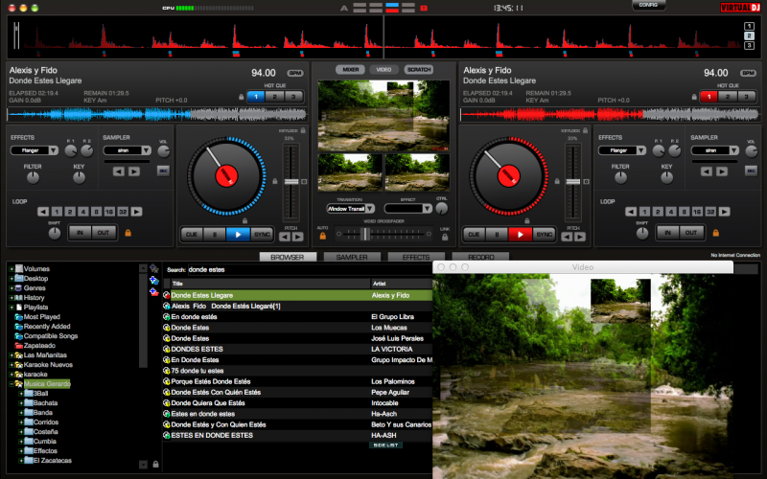Nudge left deck pitch down arrow
Image resolution: width=767 pixels, height=479 pixels.
pyautogui.click(x=285, y=237)
